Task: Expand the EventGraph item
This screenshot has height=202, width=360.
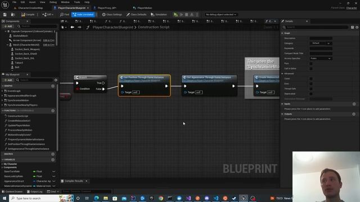Action: (2, 91)
